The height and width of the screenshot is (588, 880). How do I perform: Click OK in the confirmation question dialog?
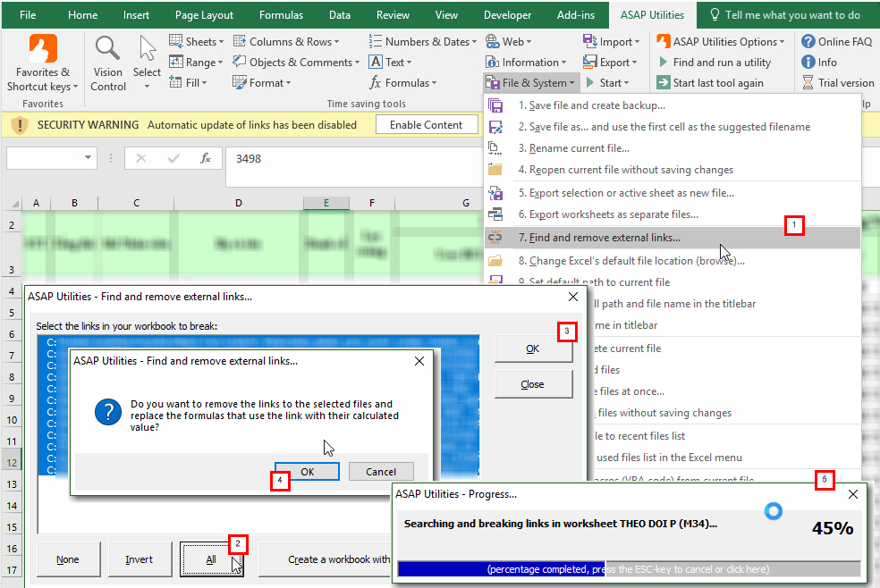307,472
